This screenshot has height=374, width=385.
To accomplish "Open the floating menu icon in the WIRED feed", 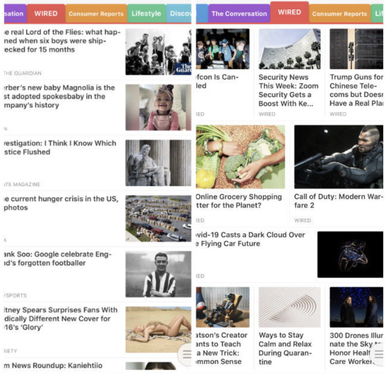I will (378, 354).
